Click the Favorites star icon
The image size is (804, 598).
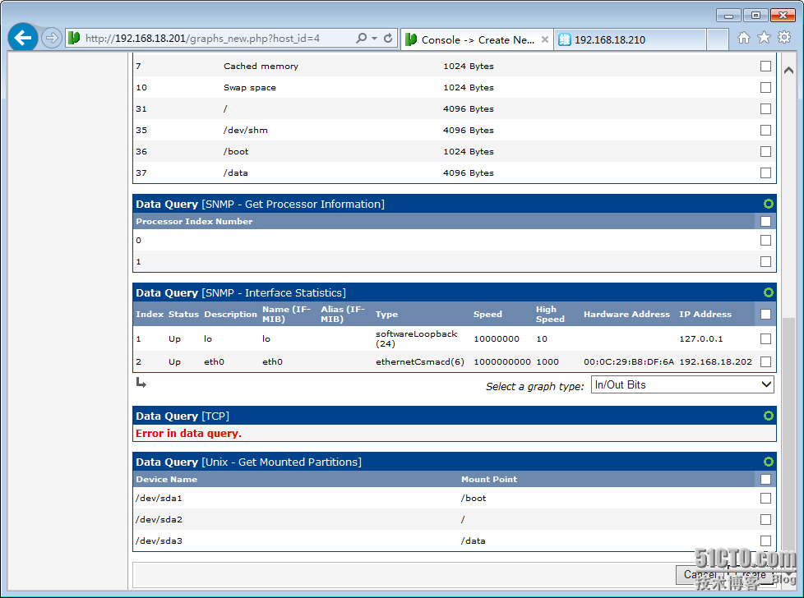click(764, 38)
